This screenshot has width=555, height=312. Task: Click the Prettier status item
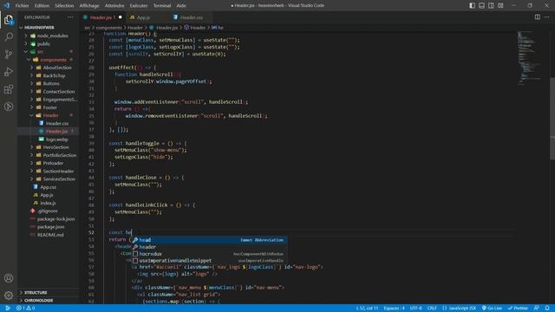click(x=518, y=309)
